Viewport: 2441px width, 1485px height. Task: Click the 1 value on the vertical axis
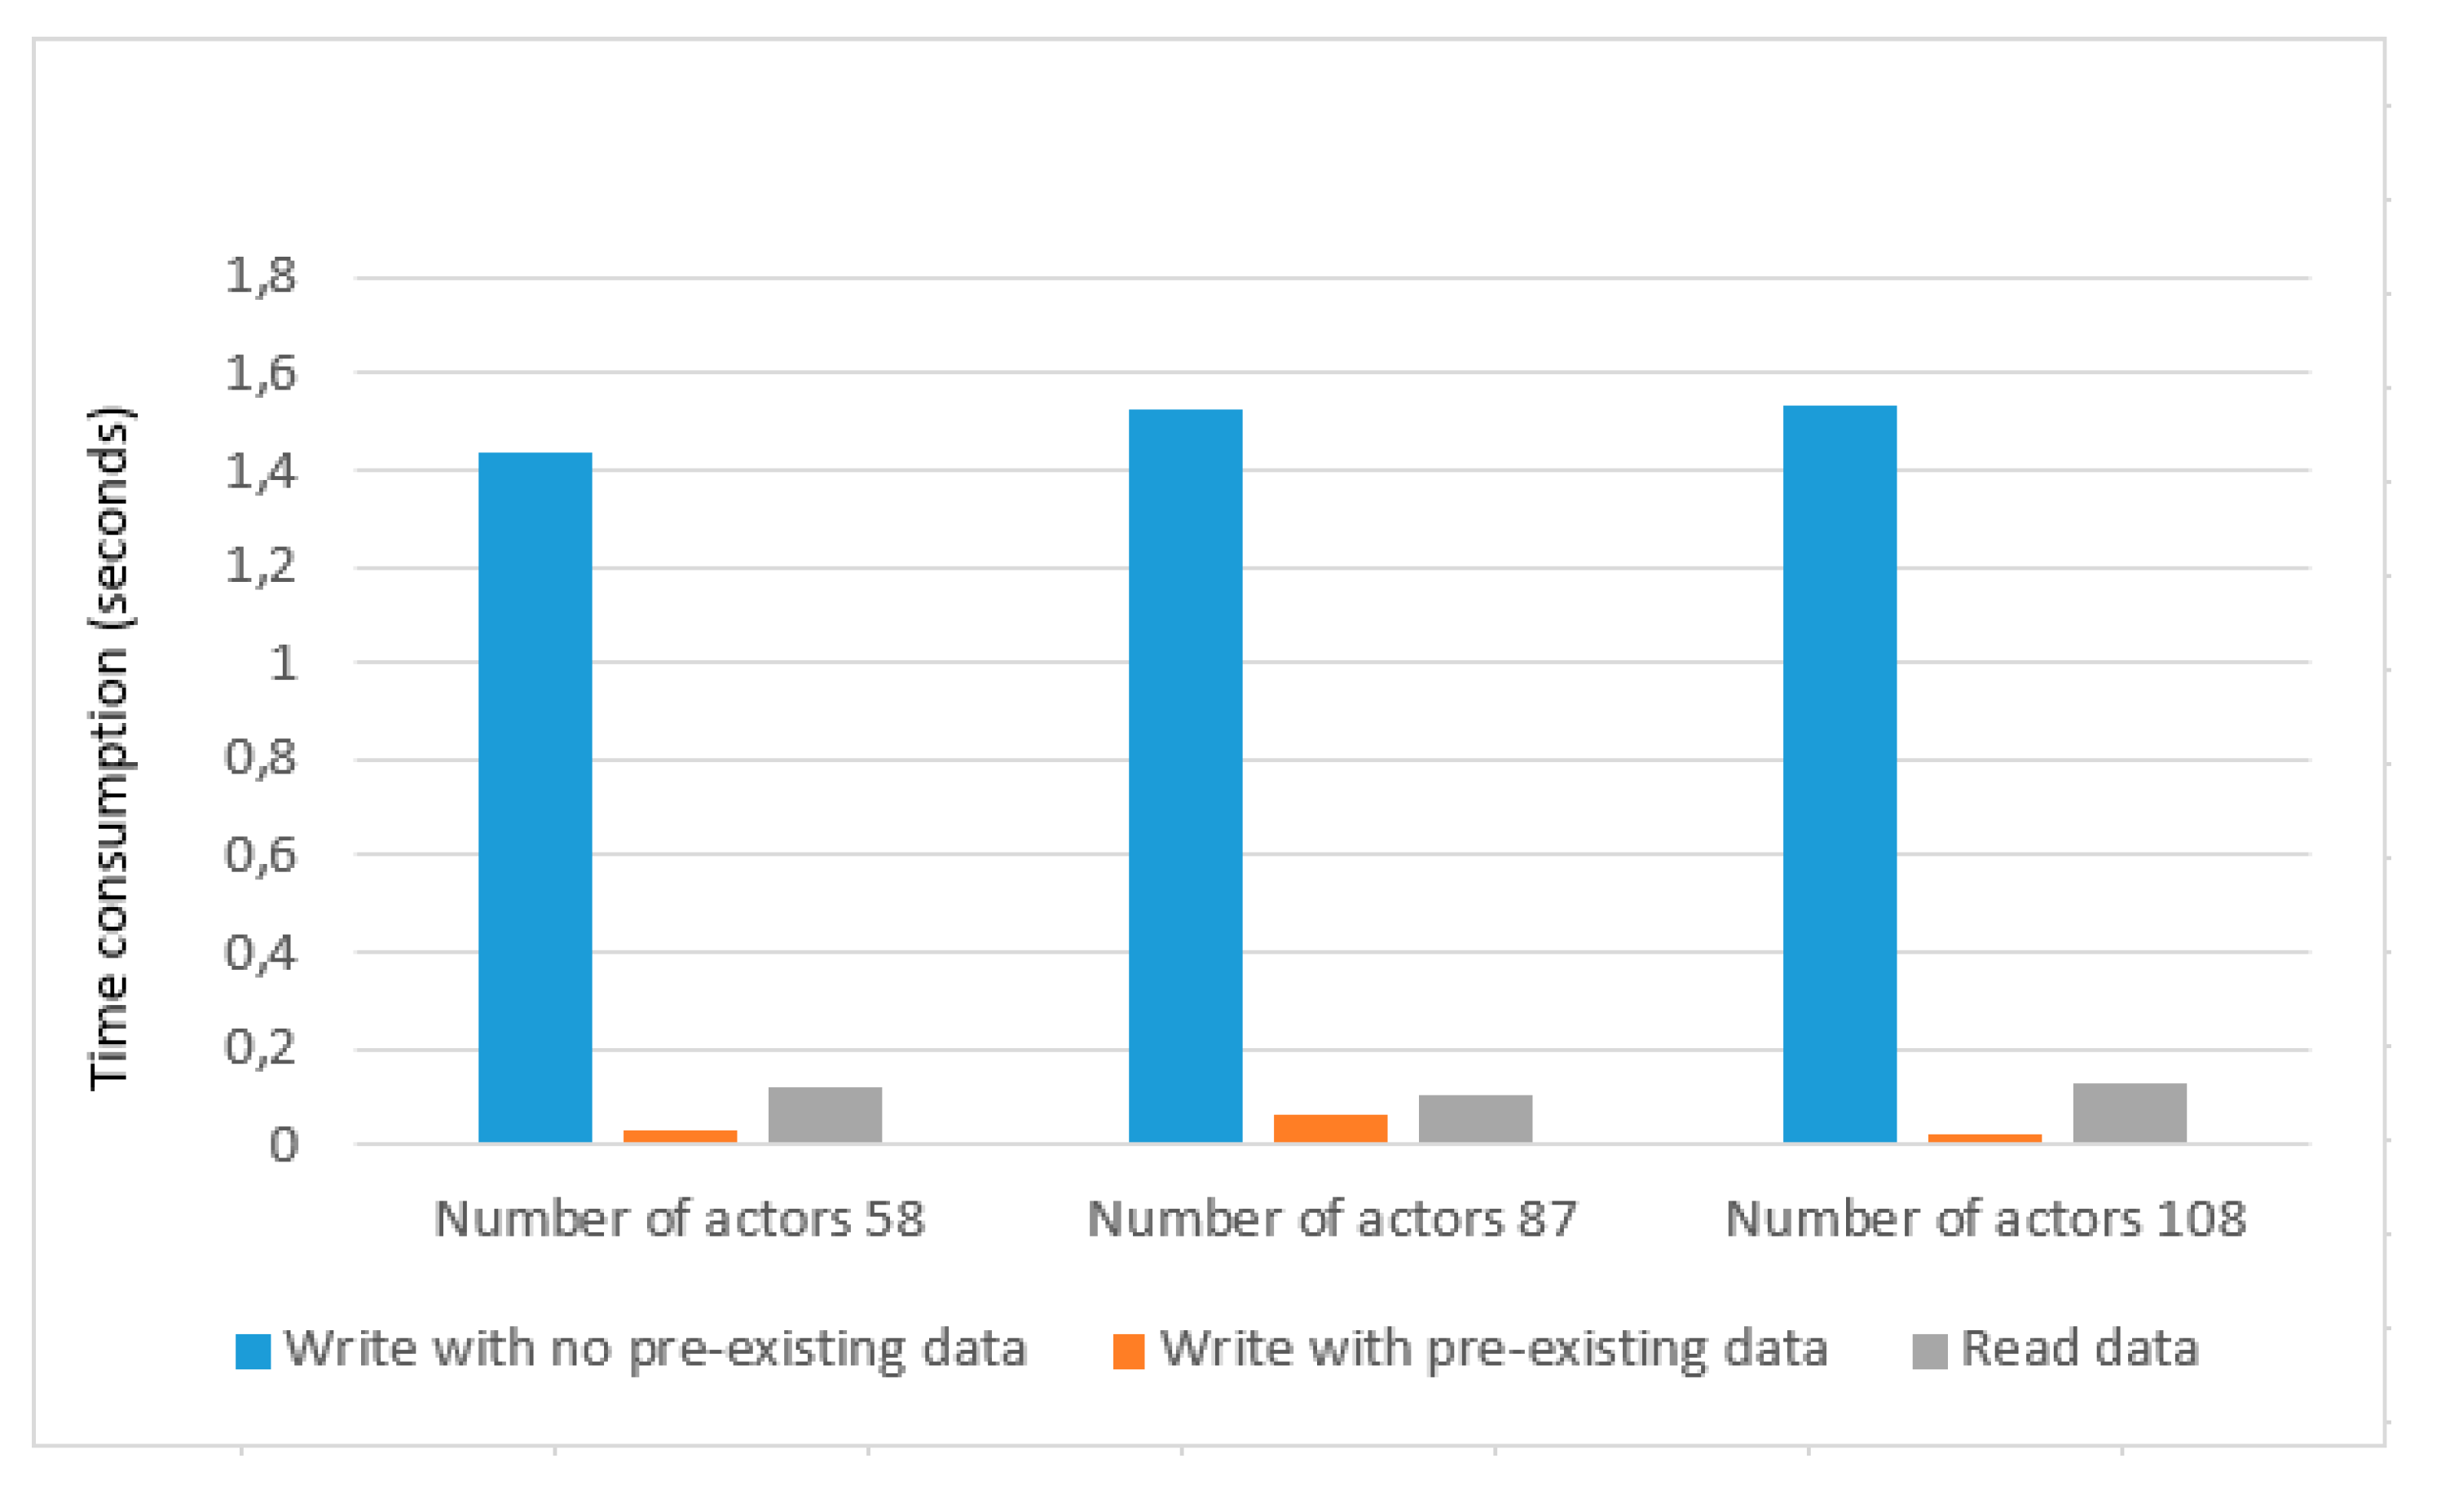point(284,663)
